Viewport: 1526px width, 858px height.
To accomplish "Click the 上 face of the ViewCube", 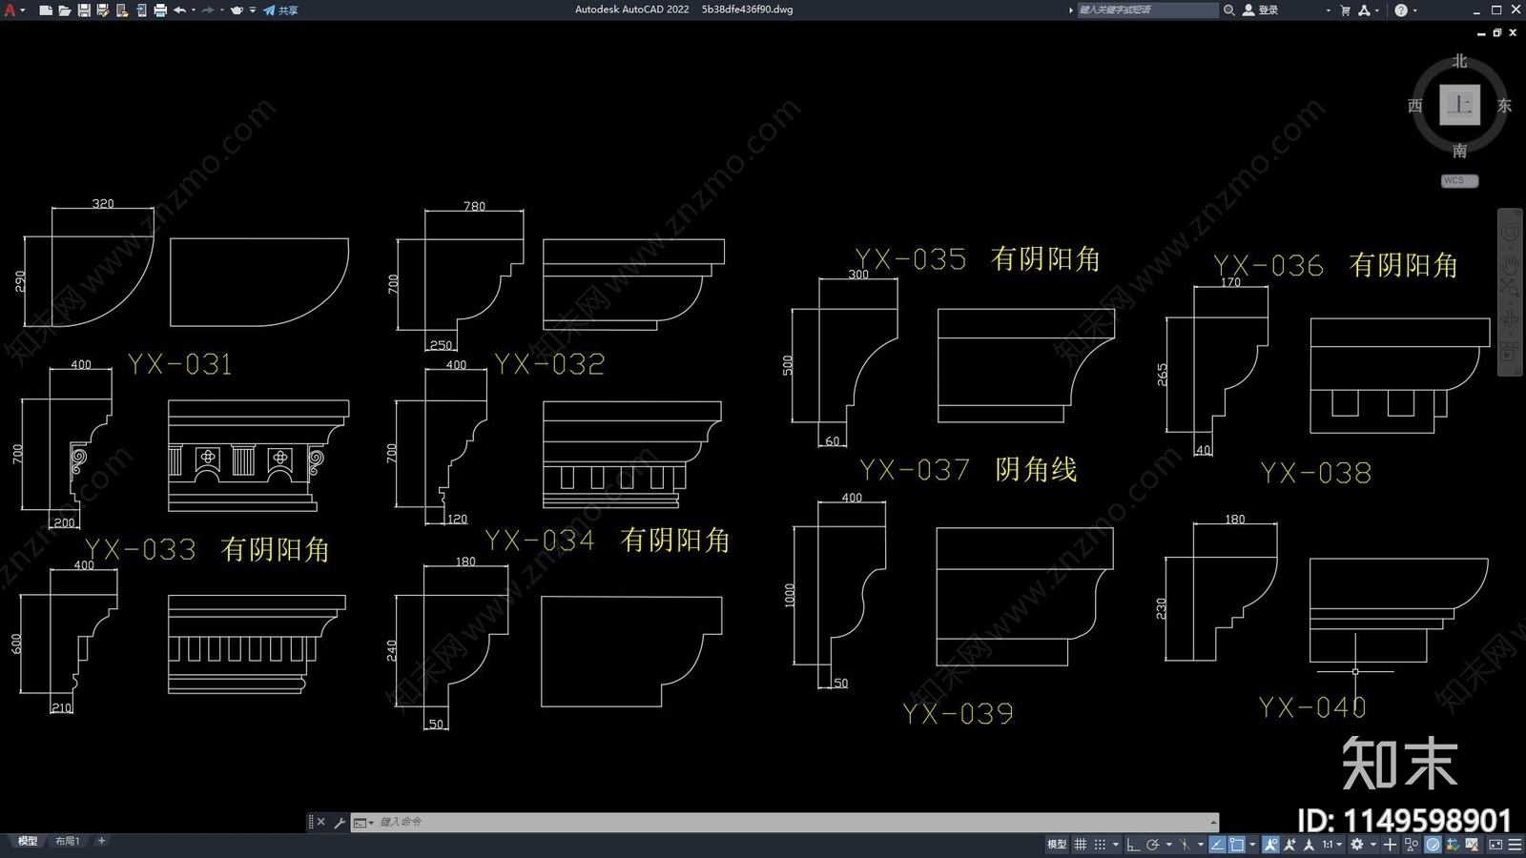I will (1459, 105).
